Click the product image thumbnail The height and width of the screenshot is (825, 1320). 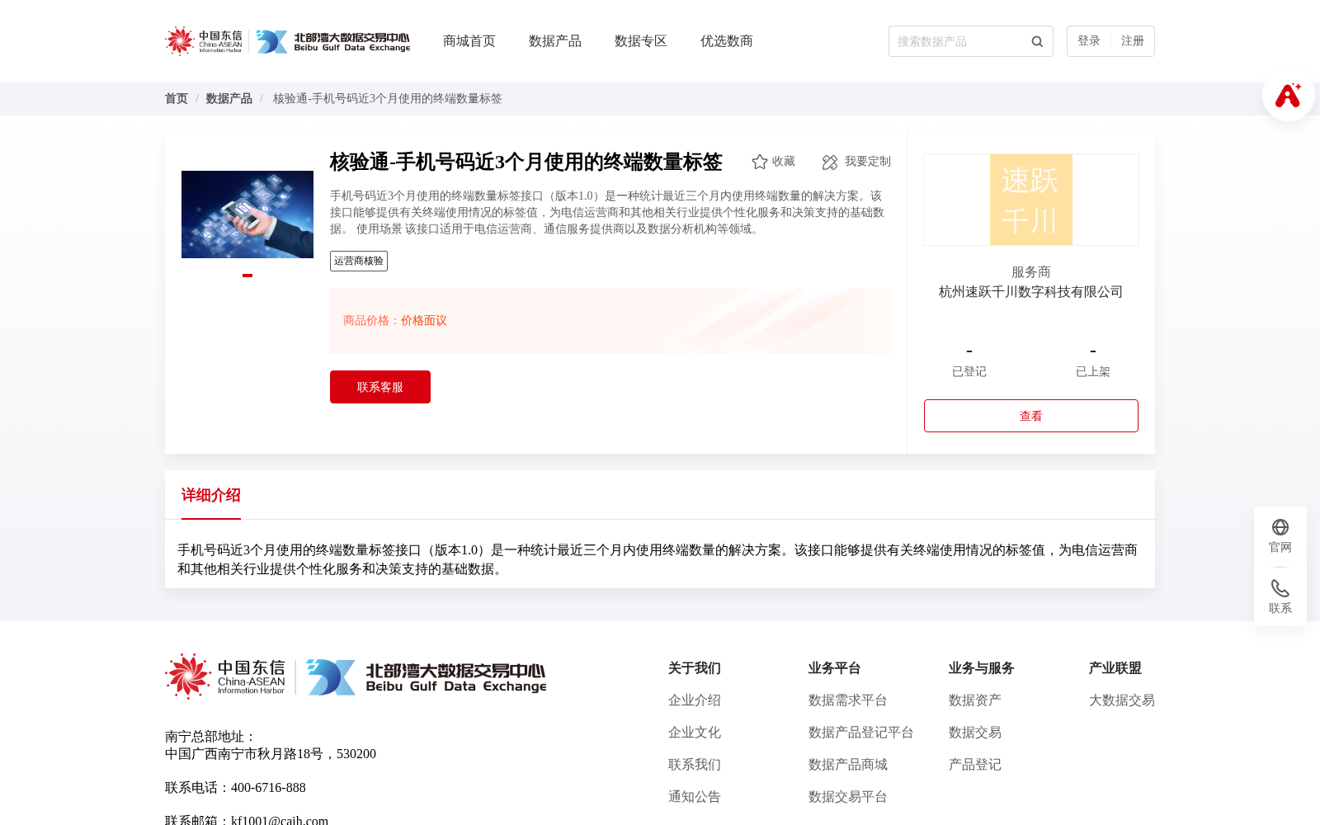point(247,214)
